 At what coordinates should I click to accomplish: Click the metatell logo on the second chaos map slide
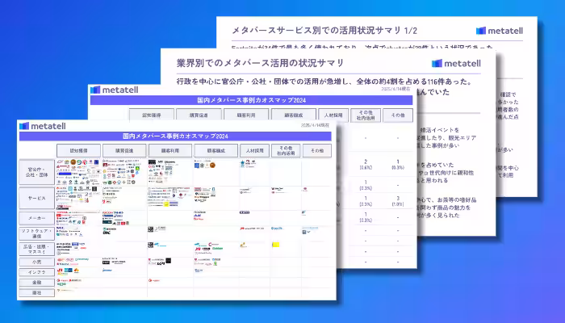[115, 90]
